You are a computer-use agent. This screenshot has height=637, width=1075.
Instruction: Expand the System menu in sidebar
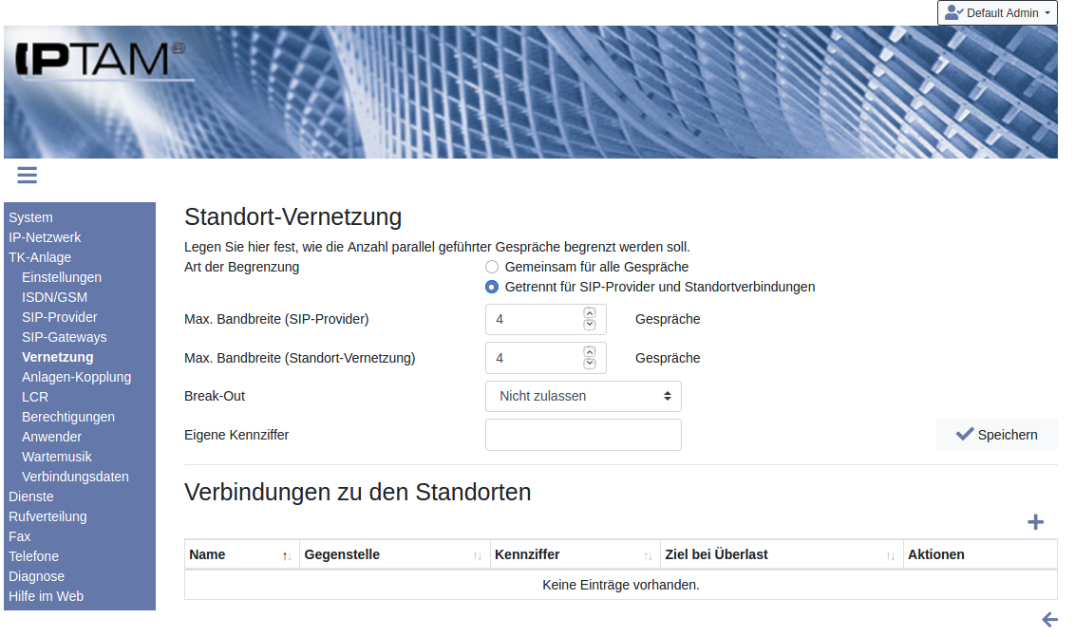pyautogui.click(x=30, y=217)
